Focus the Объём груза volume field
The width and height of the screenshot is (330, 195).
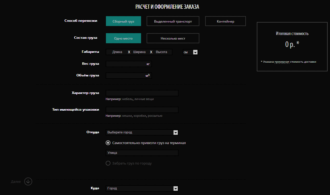point(125,76)
